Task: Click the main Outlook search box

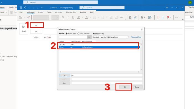Action: (x=60, y=2)
